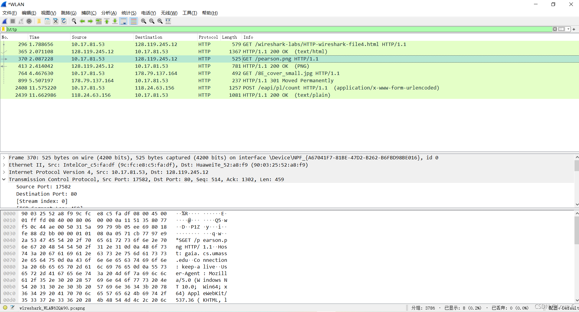
Task: Go back in packet history
Action: pos(82,21)
